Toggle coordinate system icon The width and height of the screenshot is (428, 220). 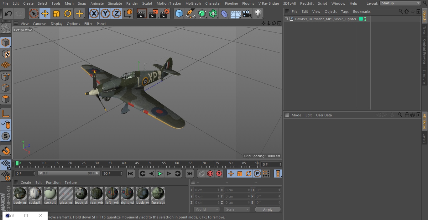(x=128, y=13)
